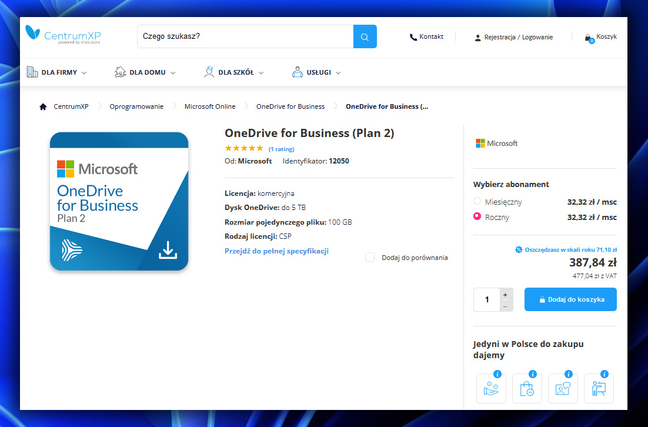Increase quantity with the plus stepper

(x=505, y=295)
